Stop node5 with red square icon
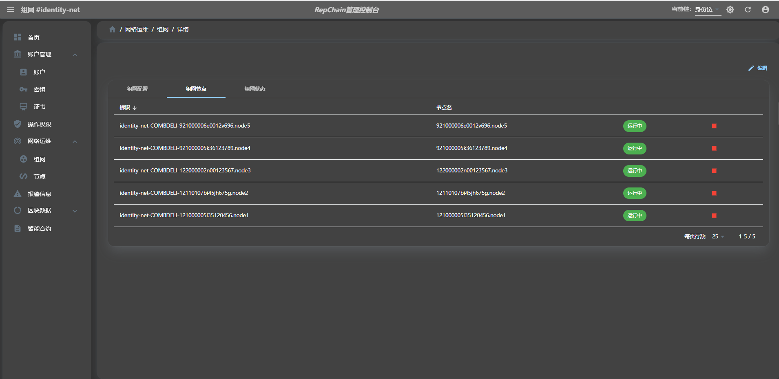Viewport: 779px width, 379px height. click(714, 126)
